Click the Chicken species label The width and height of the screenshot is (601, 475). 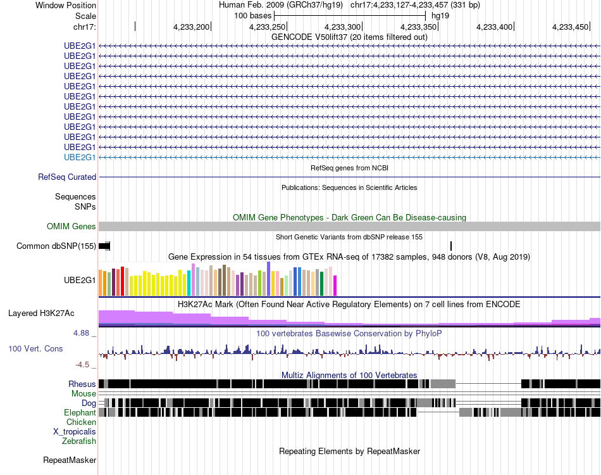pyautogui.click(x=81, y=422)
